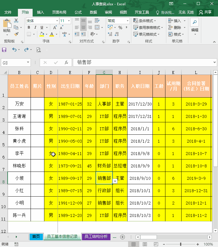Click 告诉我 tell me search box
The height and width of the screenshot is (247, 218).
tap(165, 12)
